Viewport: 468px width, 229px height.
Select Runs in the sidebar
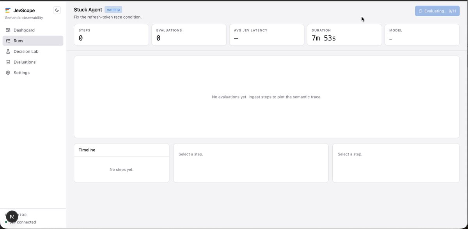(33, 41)
